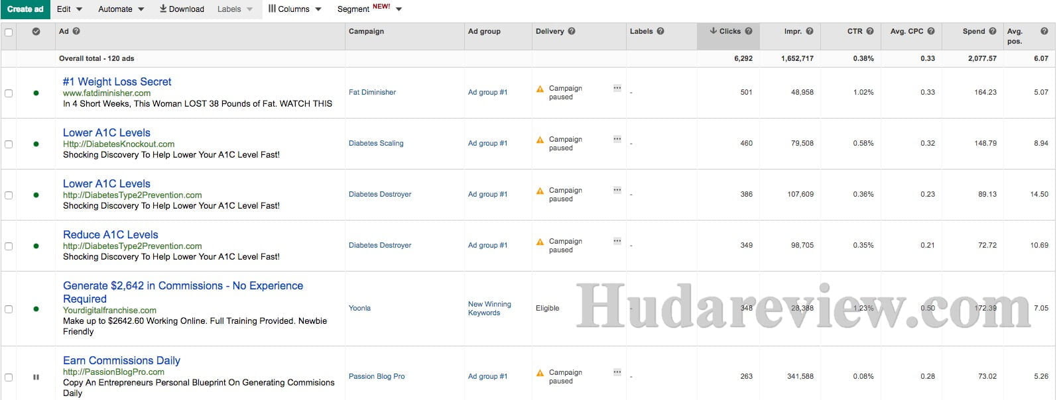Select checkbox for Earn Commissions Daily ad
This screenshot has width=1057, height=400.
(9, 377)
